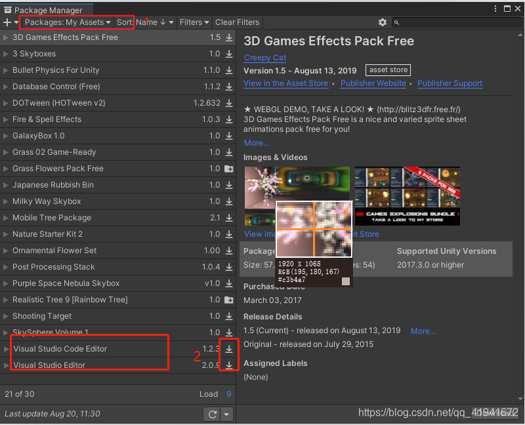Open Package Manager settings gear
The image size is (525, 425).
point(383,22)
